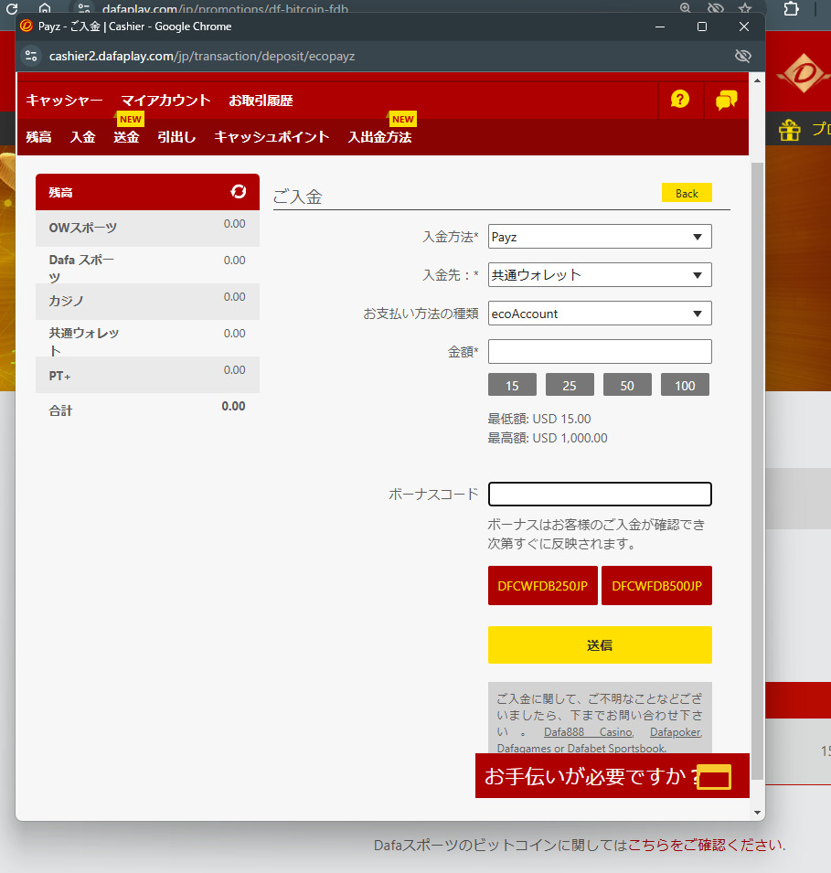The image size is (831, 873).
Task: Click the site info icon in cashier address bar
Action: click(31, 56)
